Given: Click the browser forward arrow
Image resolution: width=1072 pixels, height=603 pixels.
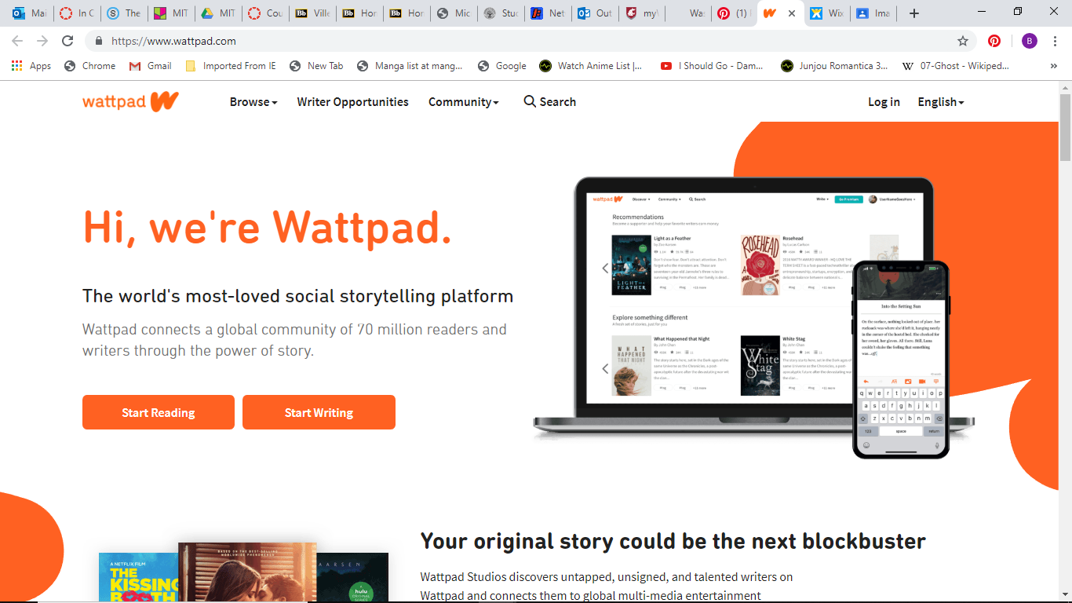Looking at the screenshot, I should [42, 41].
